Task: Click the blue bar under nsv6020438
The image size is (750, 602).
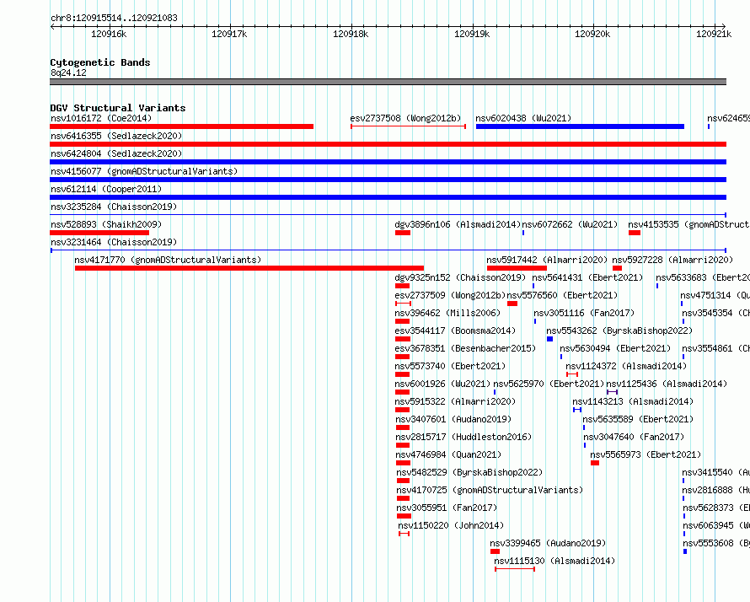Action: pos(581,126)
